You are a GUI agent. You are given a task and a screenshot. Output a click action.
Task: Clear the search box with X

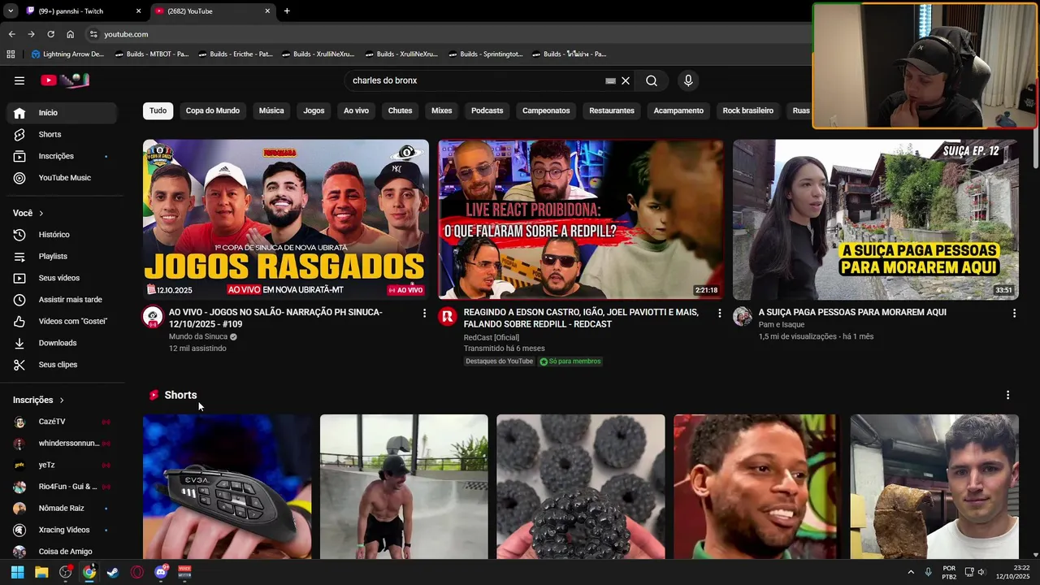click(x=626, y=80)
